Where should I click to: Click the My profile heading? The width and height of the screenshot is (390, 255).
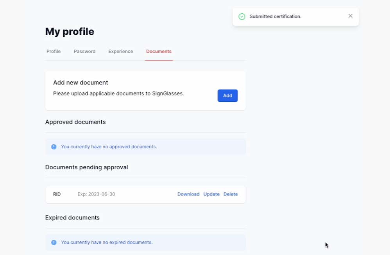point(70,32)
